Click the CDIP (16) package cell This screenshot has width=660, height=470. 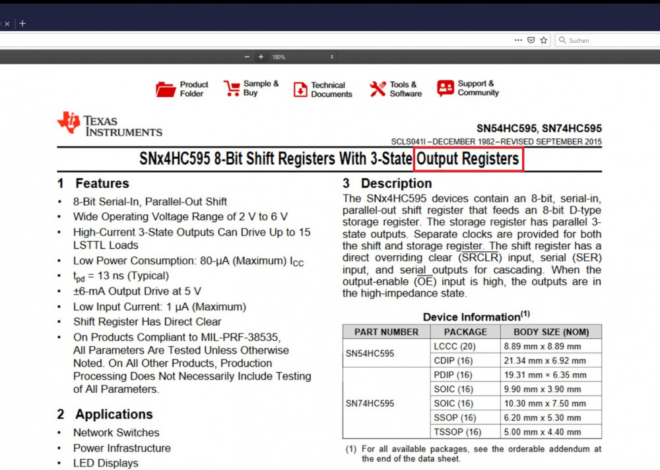(465, 361)
